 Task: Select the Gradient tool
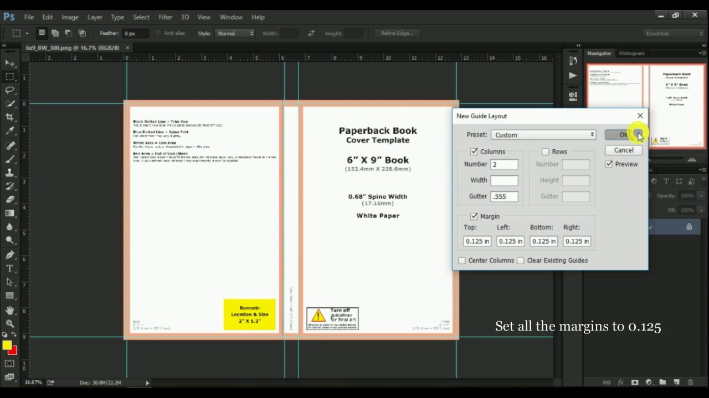pos(10,213)
